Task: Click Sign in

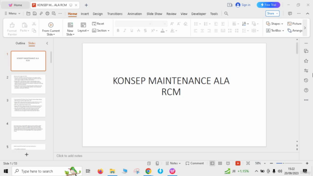Action: 243,5
